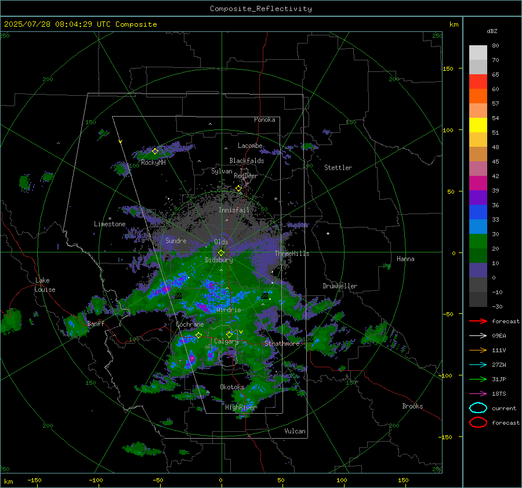Click the purple 39 dBZ color swatch
522x488 pixels.
478,198
